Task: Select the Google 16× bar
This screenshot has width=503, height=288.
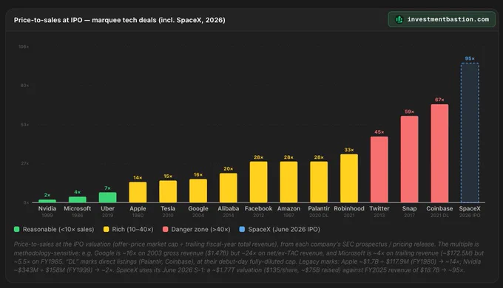Action: [198, 191]
